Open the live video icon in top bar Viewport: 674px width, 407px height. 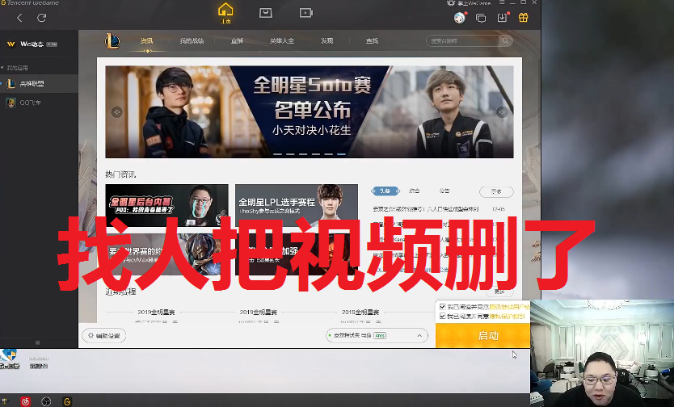pyautogui.click(x=305, y=12)
